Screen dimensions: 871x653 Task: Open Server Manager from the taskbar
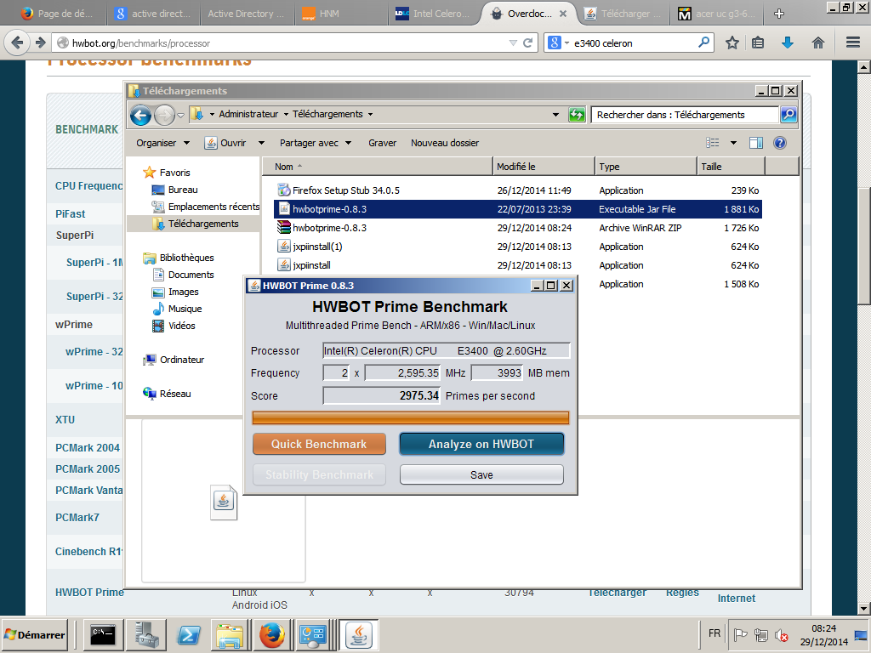pos(146,635)
